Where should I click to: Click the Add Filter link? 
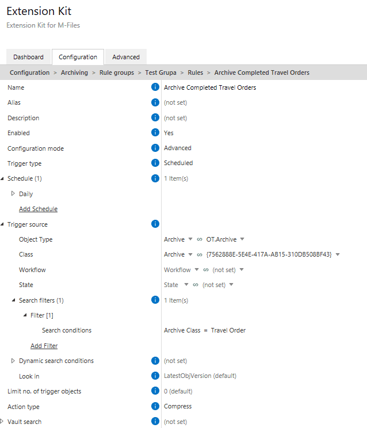click(44, 346)
